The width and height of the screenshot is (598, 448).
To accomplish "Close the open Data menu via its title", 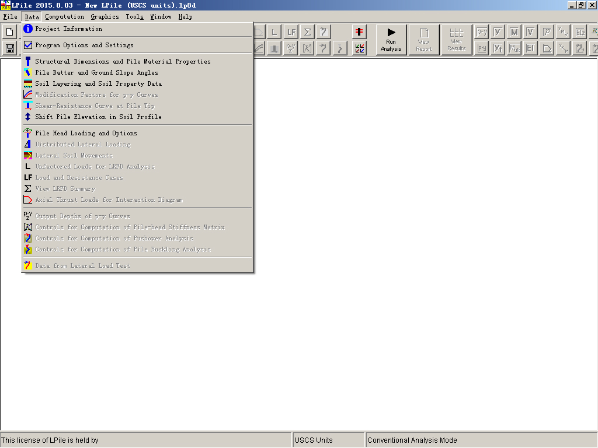I will [32, 17].
